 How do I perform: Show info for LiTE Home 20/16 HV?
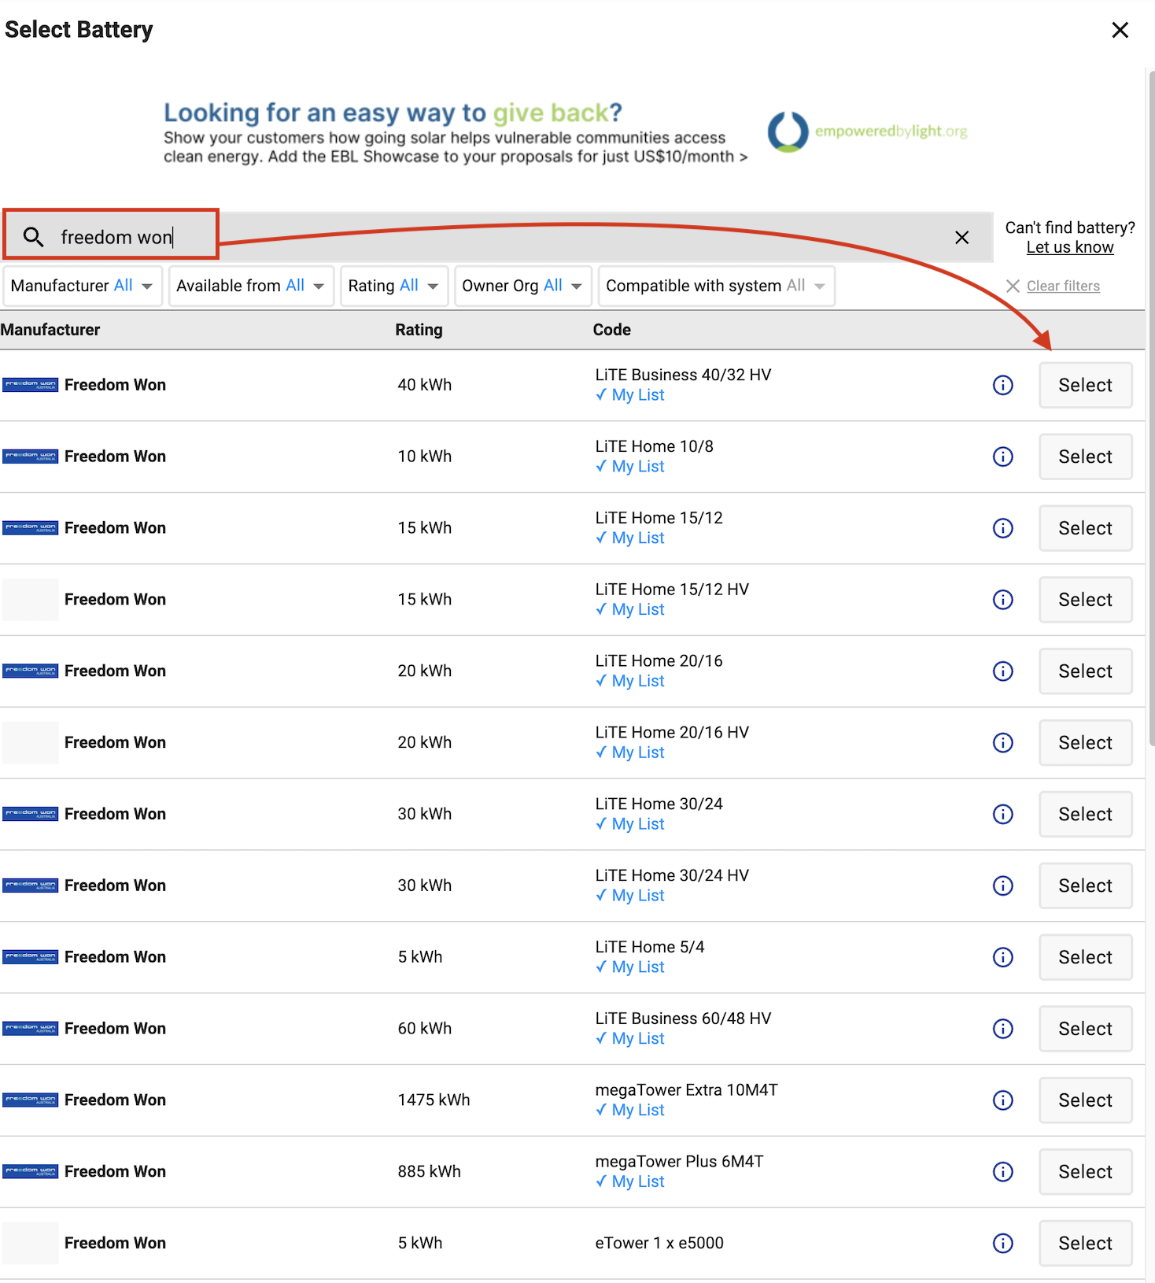(x=1002, y=742)
